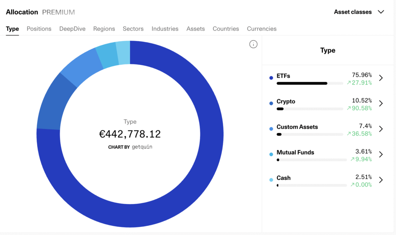Image resolution: width=396 pixels, height=235 pixels.
Task: Click the ETFs color dot in legend
Action: (x=271, y=78)
